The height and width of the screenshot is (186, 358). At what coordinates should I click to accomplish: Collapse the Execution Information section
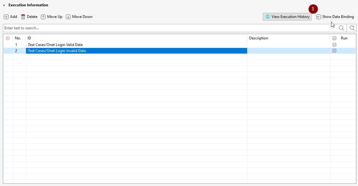(4, 5)
